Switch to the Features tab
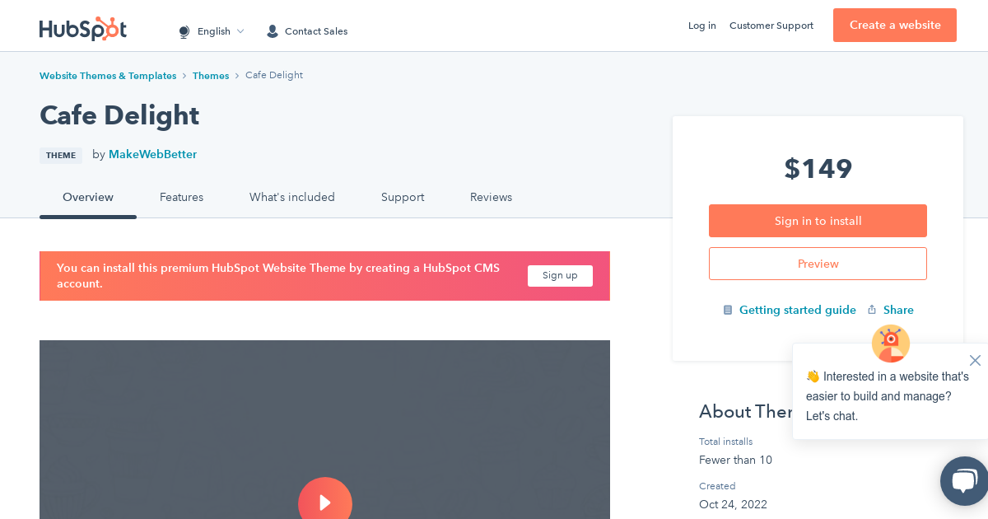The width and height of the screenshot is (988, 519). tap(181, 197)
